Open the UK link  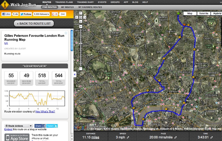(6, 43)
